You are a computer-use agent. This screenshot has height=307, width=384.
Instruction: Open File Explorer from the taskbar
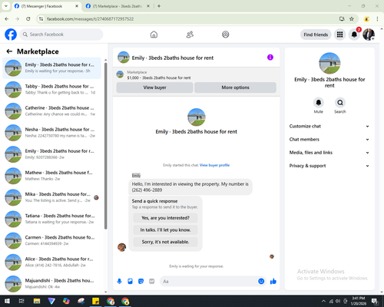[x=37, y=301]
